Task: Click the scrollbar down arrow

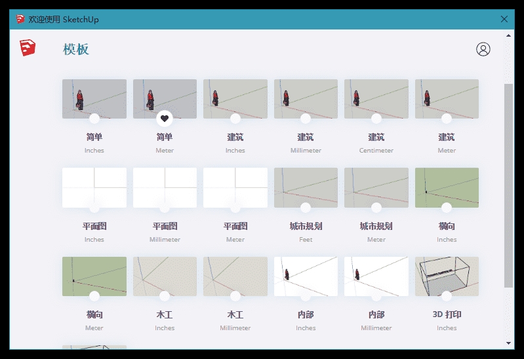Action: [508, 343]
